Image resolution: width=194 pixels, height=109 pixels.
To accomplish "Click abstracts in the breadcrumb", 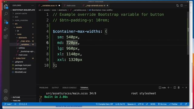I will pos(63,10).
